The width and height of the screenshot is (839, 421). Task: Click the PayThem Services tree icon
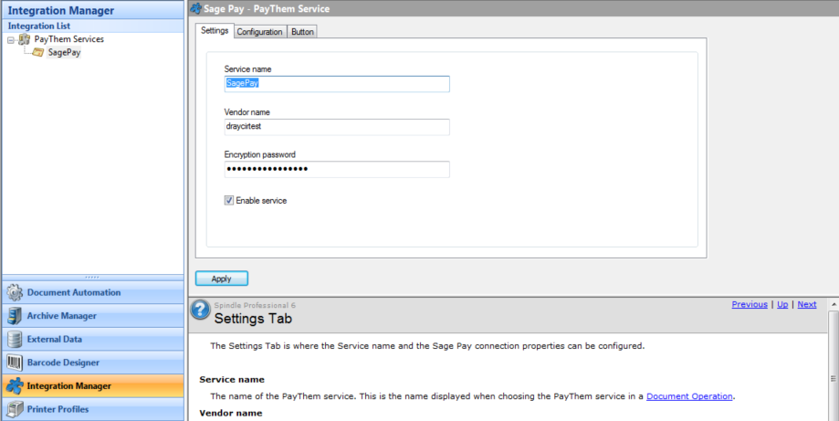(x=24, y=39)
